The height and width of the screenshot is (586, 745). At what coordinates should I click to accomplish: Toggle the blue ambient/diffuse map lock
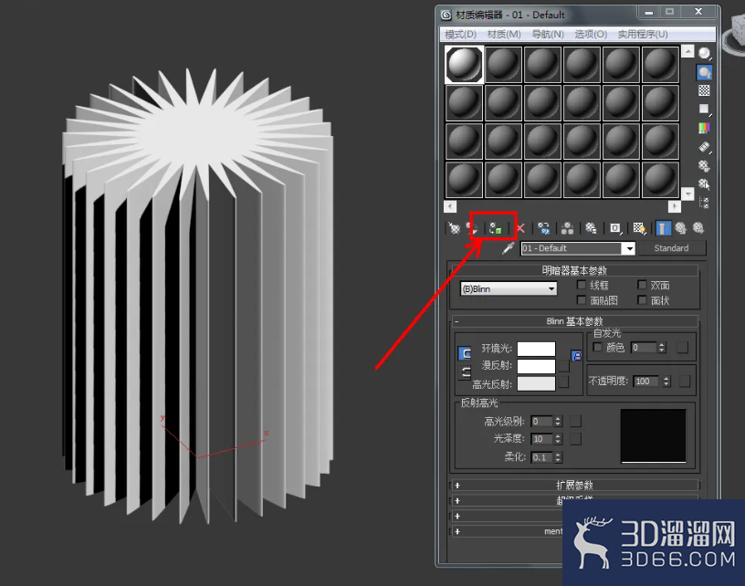coord(576,355)
